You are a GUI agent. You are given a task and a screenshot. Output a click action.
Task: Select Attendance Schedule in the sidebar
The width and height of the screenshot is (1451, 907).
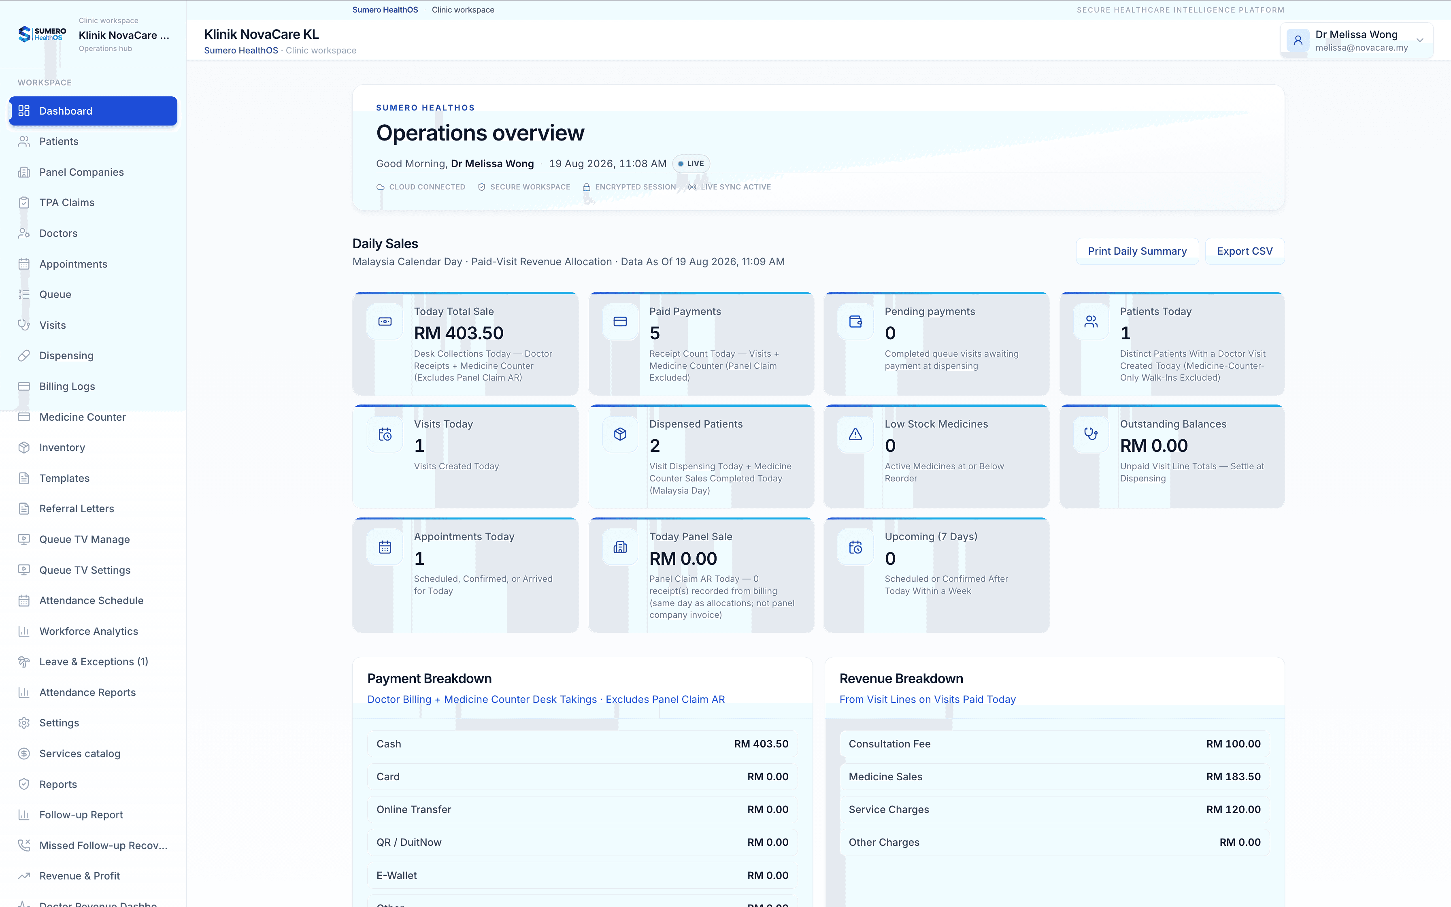pyautogui.click(x=93, y=600)
